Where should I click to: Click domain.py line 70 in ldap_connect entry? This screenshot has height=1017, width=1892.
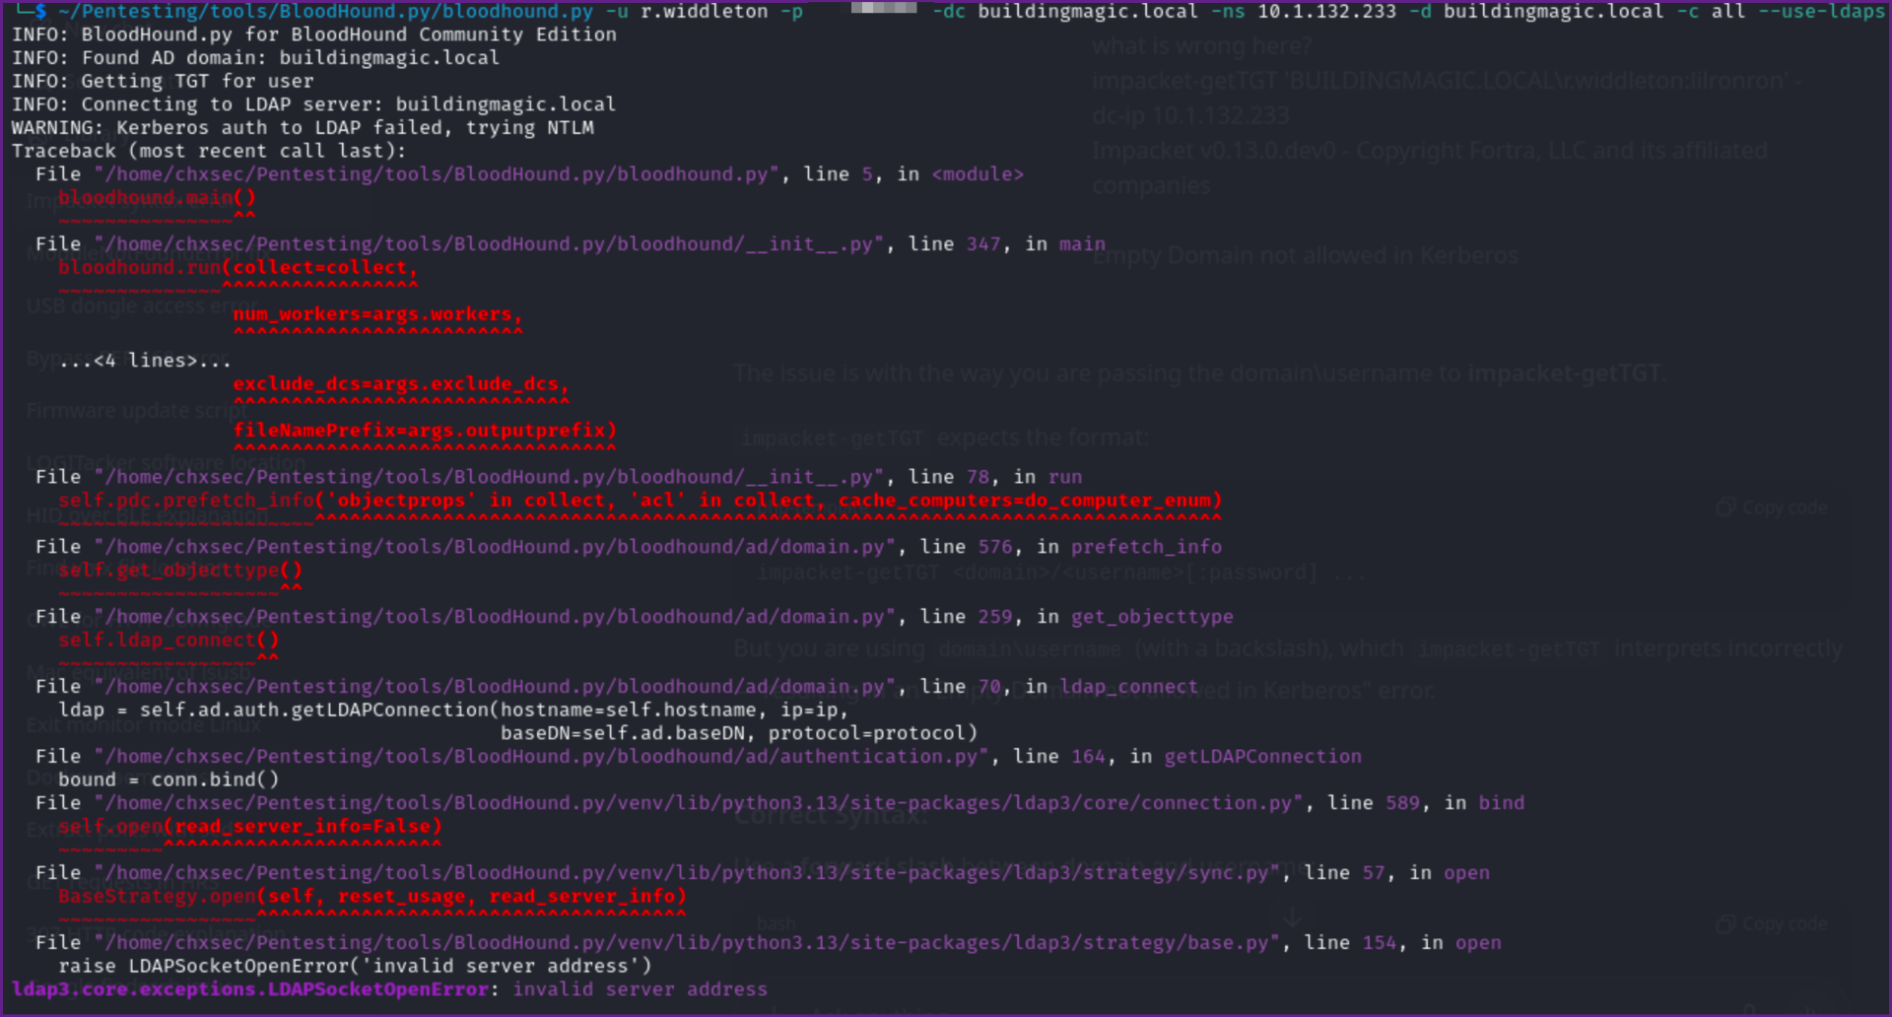[x=617, y=687]
